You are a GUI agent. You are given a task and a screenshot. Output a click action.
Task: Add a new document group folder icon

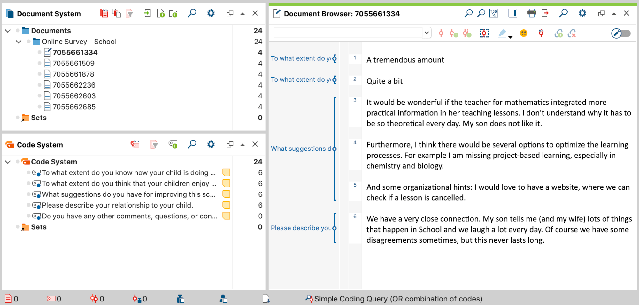coord(173,13)
